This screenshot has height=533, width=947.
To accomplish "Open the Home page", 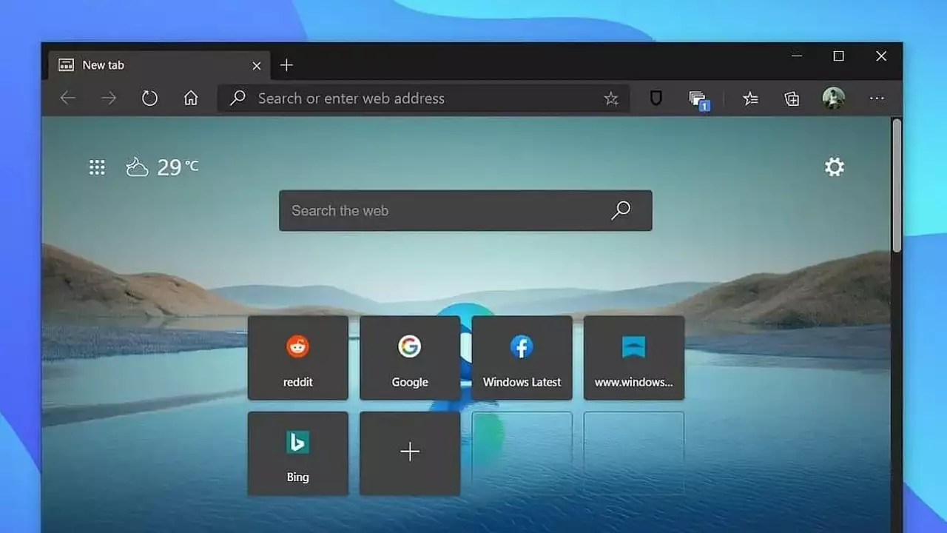I will point(191,98).
